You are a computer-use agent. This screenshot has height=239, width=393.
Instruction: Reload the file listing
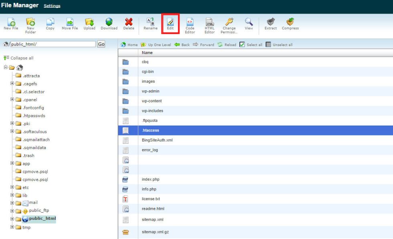tap(227, 45)
